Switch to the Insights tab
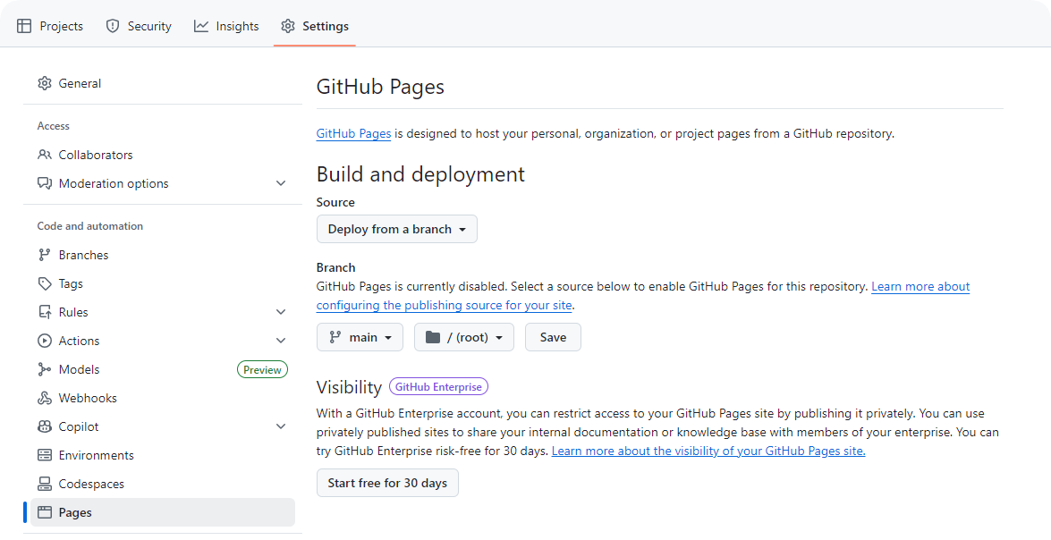Viewport: 1051px width, 540px height. click(x=226, y=26)
